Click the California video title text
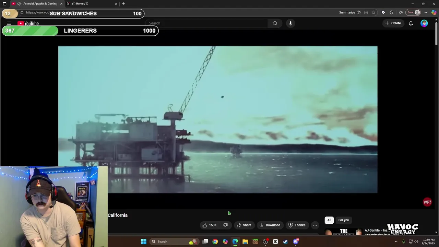This screenshot has width=439, height=247. pyautogui.click(x=118, y=215)
